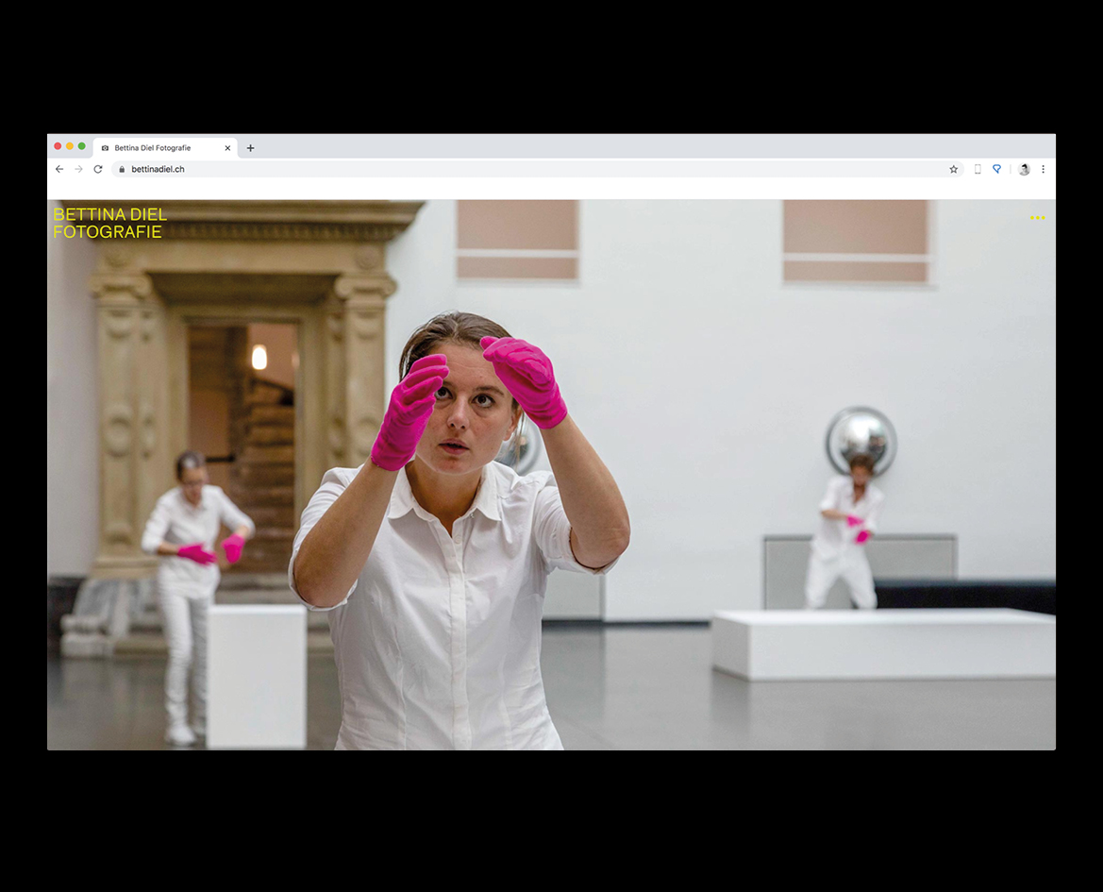
Task: Click the green fullscreen window button
Action: [x=82, y=146]
